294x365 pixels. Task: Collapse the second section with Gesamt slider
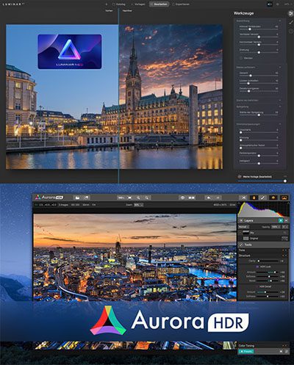280,67
